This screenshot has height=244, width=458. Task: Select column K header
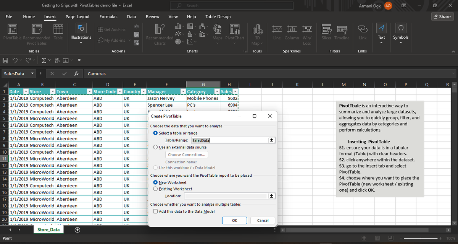click(297, 85)
